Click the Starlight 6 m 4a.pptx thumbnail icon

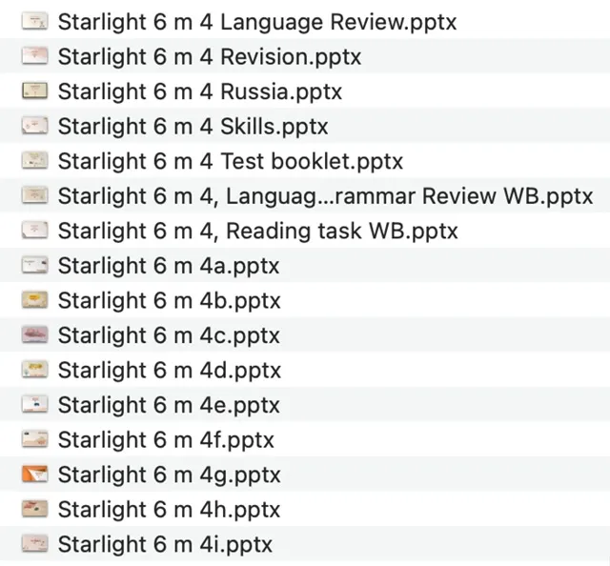[x=35, y=266]
